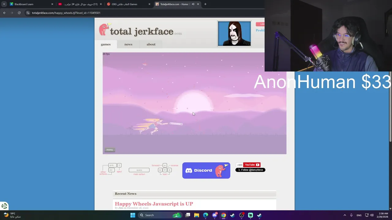This screenshot has height=220, width=392.
Task: Mute the Totaljerkface tab audio
Action: (x=193, y=4)
